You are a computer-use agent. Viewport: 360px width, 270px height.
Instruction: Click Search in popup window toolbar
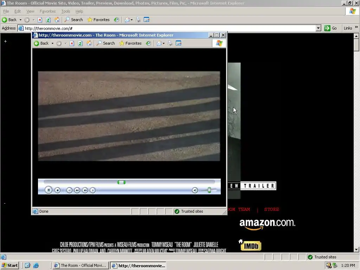pos(105,43)
